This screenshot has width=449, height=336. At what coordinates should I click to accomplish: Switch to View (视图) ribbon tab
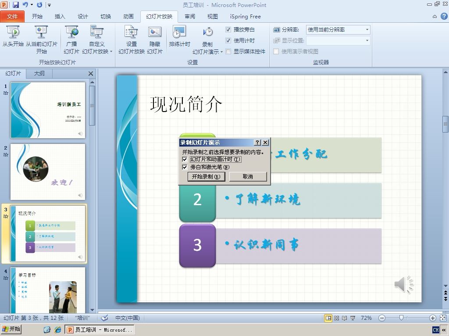(x=213, y=17)
